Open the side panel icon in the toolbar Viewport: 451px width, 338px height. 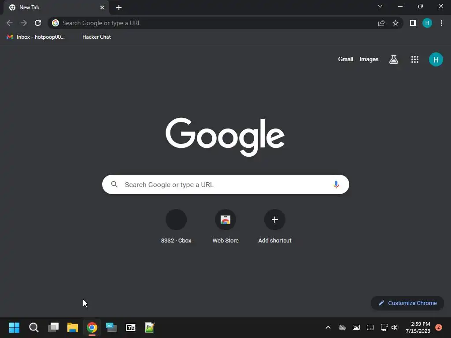coord(413,23)
